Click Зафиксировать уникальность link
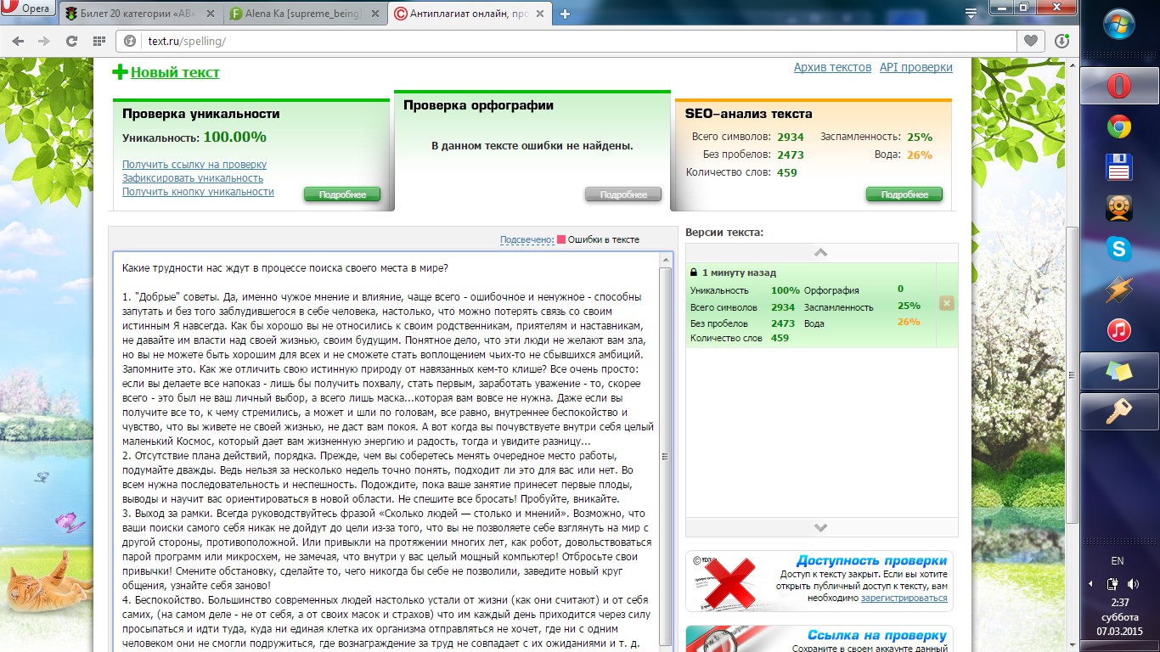The width and height of the screenshot is (1160, 652). [193, 178]
